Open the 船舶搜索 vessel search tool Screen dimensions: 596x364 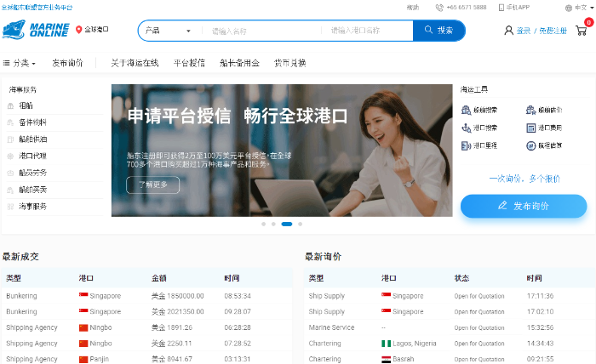tap(479, 110)
